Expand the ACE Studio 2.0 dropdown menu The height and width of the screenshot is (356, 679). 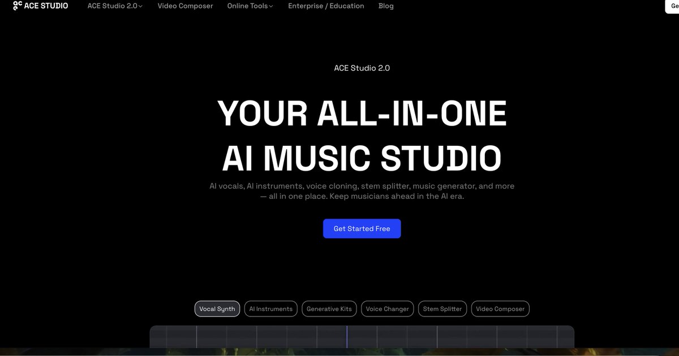click(x=115, y=6)
